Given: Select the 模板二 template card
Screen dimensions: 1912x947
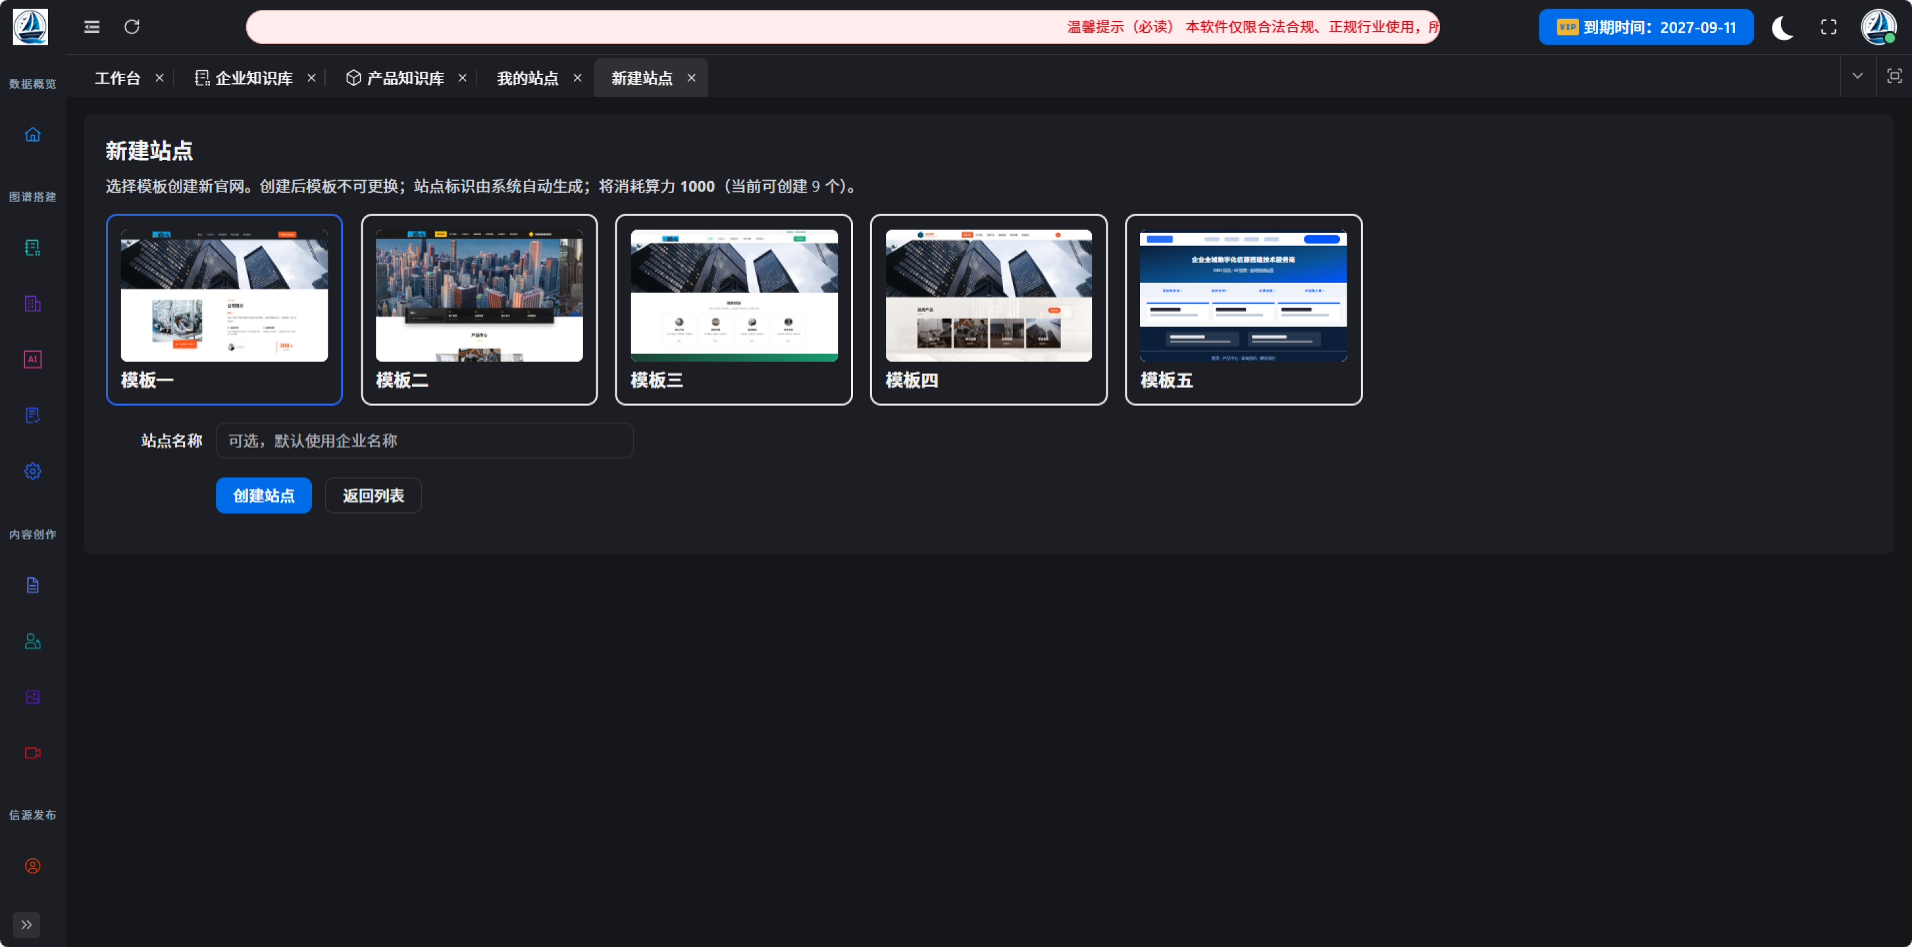Looking at the screenshot, I should tap(478, 309).
